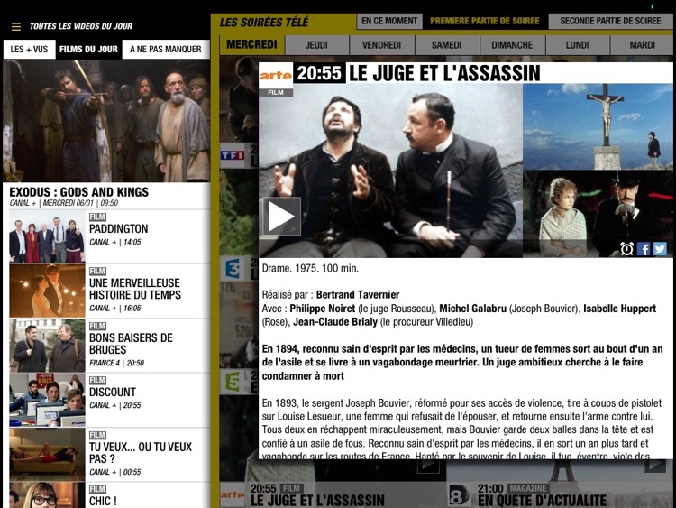Screen dimensions: 676x508
Task: Open the Exodus: Gods and Kings featured image
Action: click(106, 120)
